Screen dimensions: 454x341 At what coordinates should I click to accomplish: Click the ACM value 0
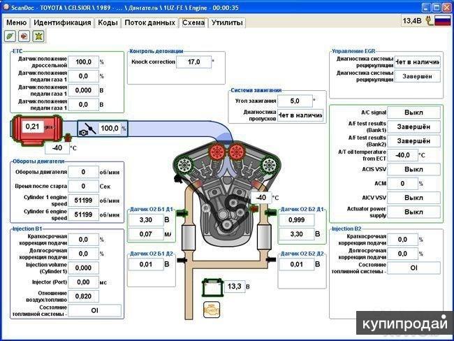point(403,183)
